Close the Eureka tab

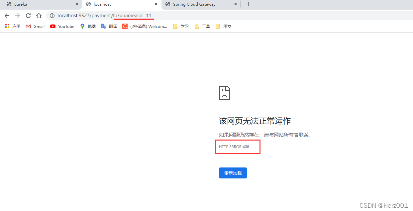point(77,4)
